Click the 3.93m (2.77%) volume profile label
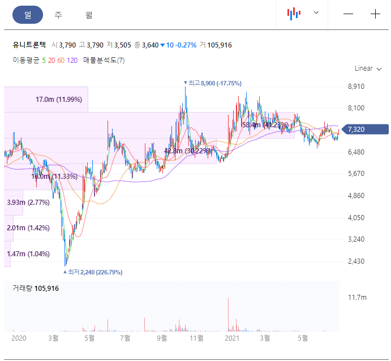This screenshot has width=391, height=361. pos(28,202)
